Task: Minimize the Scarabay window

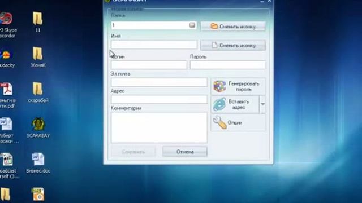Action: 262,1
